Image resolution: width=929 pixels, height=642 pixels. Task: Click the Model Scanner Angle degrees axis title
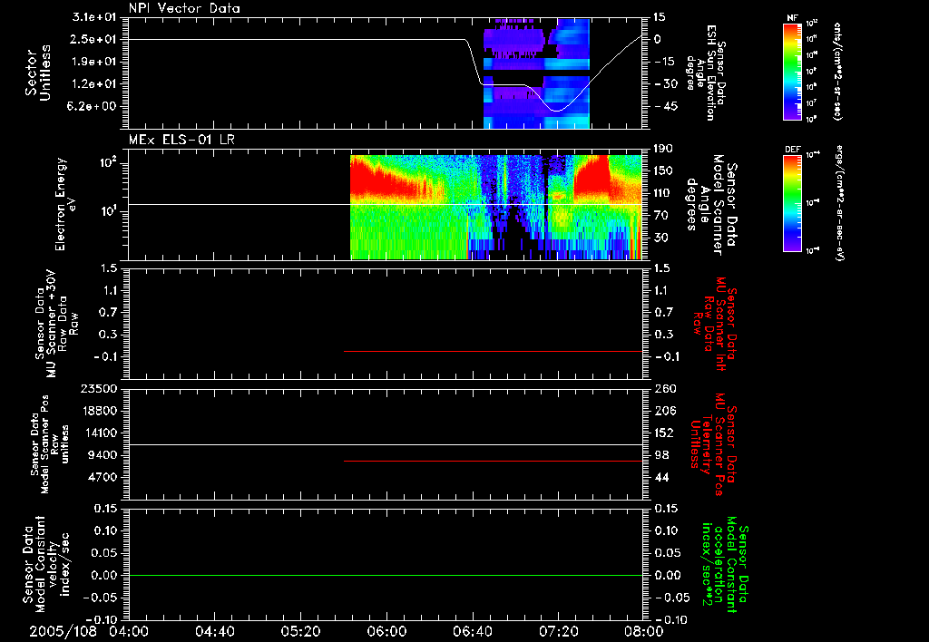tap(713, 204)
